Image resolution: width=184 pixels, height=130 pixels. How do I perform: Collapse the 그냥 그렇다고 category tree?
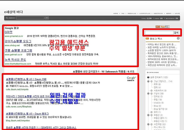click(x=148, y=81)
